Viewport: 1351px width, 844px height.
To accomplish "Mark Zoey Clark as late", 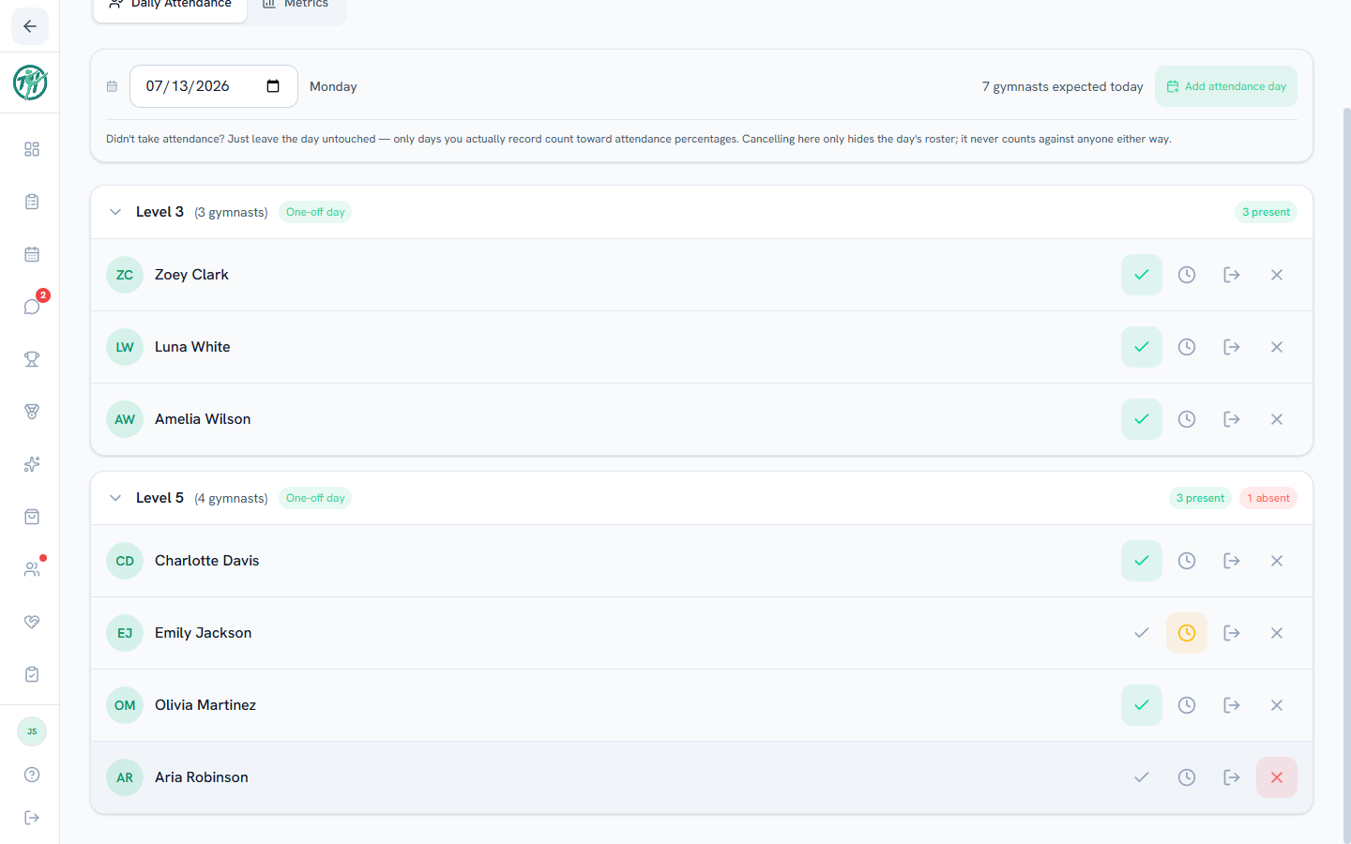I will coord(1187,275).
